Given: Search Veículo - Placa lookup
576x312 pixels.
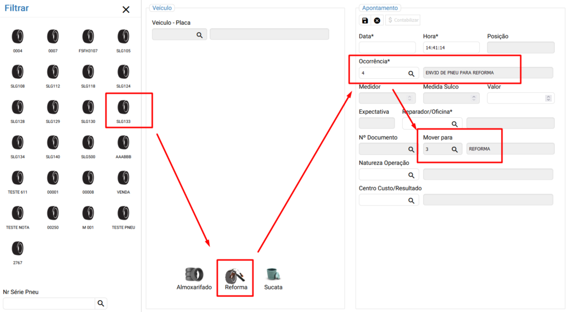Looking at the screenshot, I should (x=199, y=35).
